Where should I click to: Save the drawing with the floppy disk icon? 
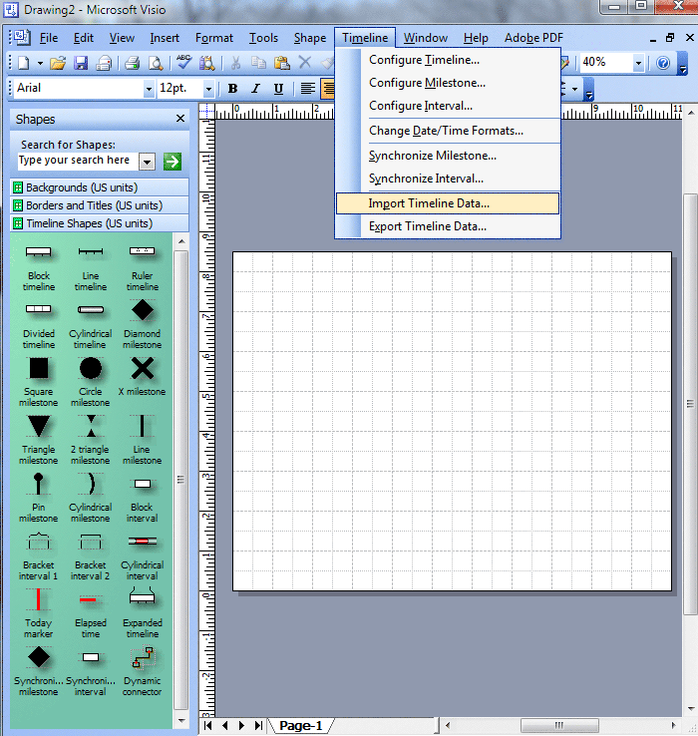coord(81,63)
